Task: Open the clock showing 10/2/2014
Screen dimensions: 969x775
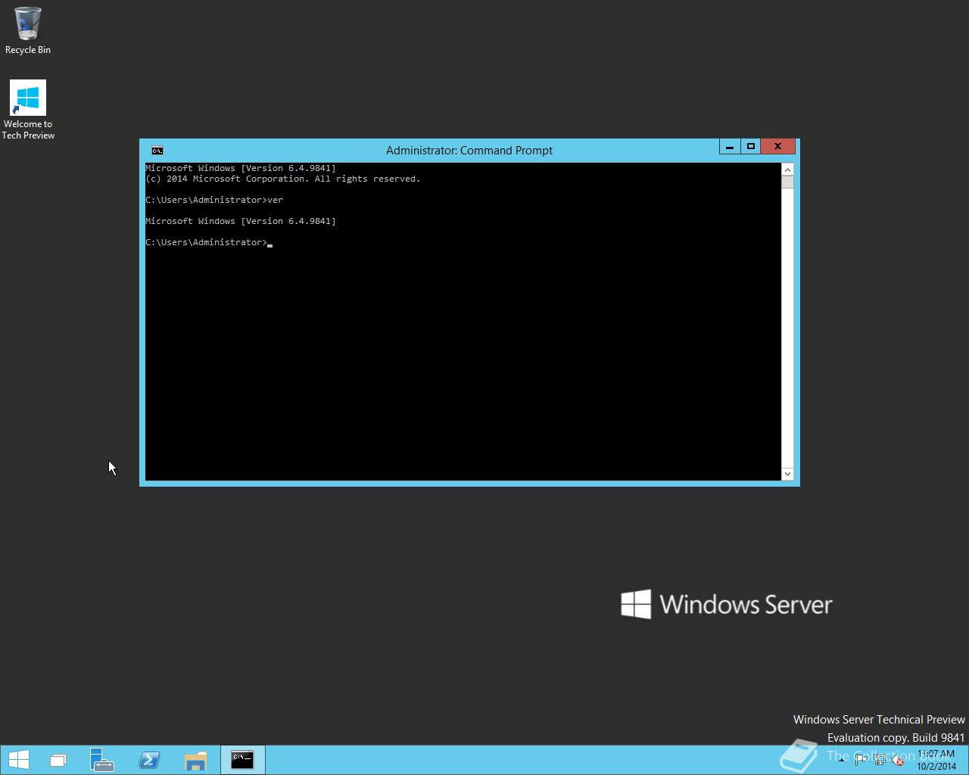Action: 936,760
